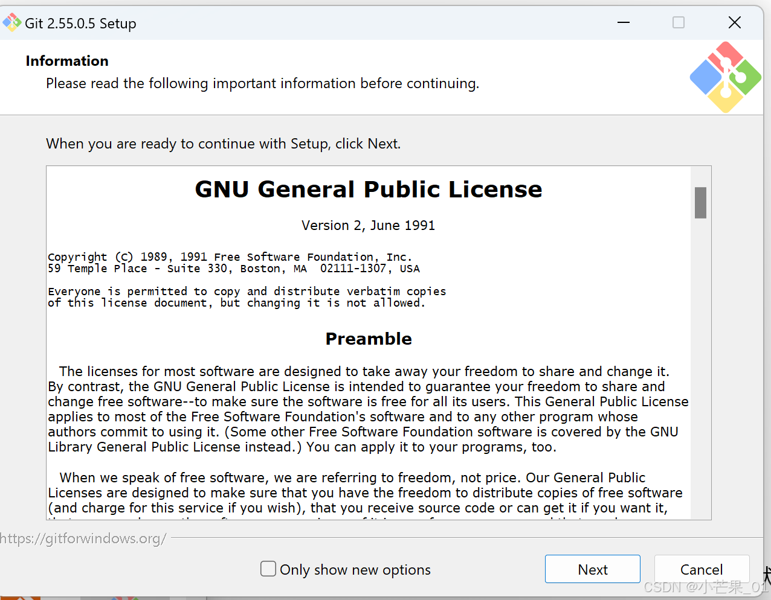
Task: Click the Preamble heading
Action: 369,339
